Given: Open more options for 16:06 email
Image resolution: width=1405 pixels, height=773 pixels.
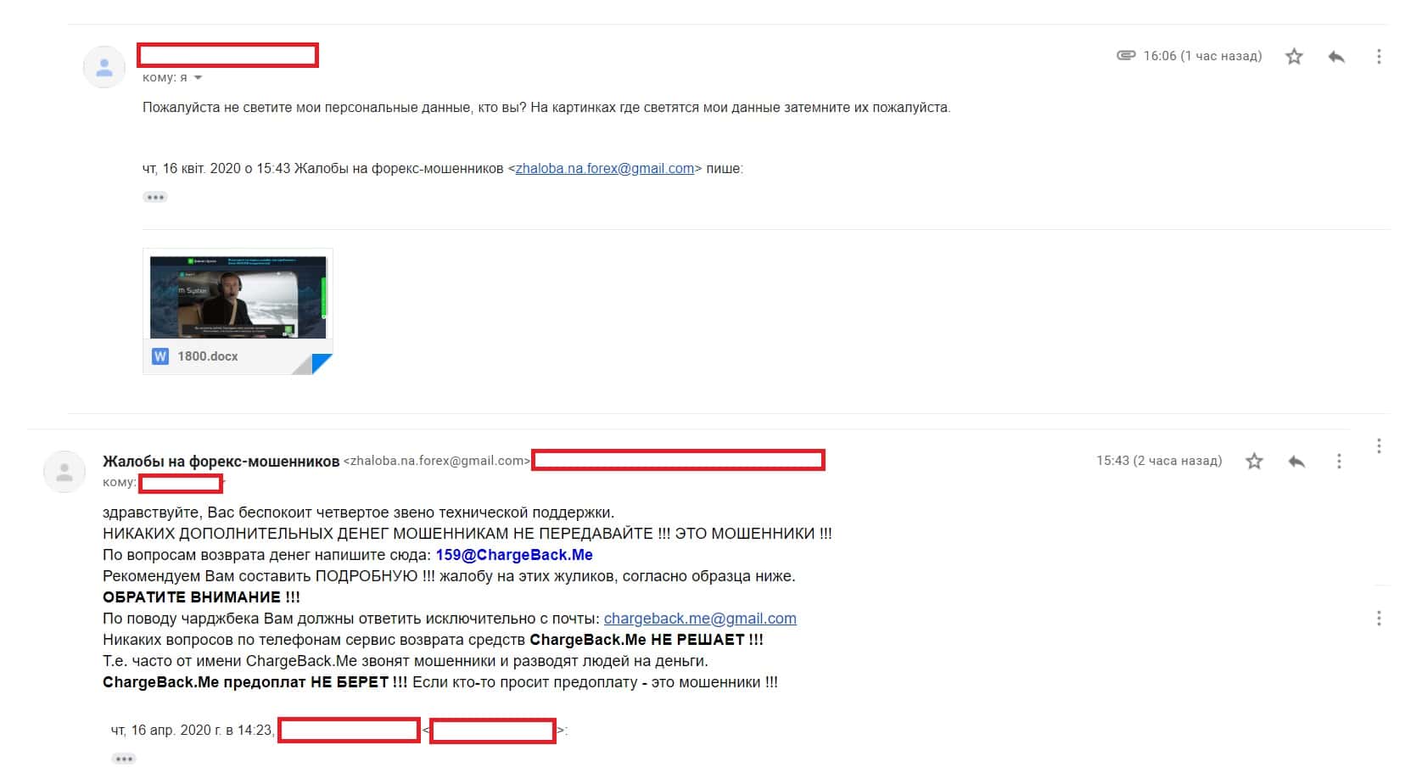Looking at the screenshot, I should (x=1379, y=56).
